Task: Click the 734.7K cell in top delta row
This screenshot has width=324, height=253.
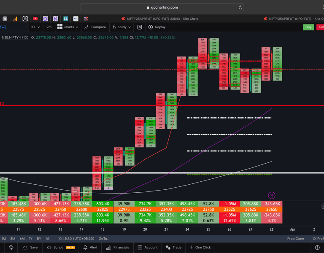Action: [x=145, y=204]
